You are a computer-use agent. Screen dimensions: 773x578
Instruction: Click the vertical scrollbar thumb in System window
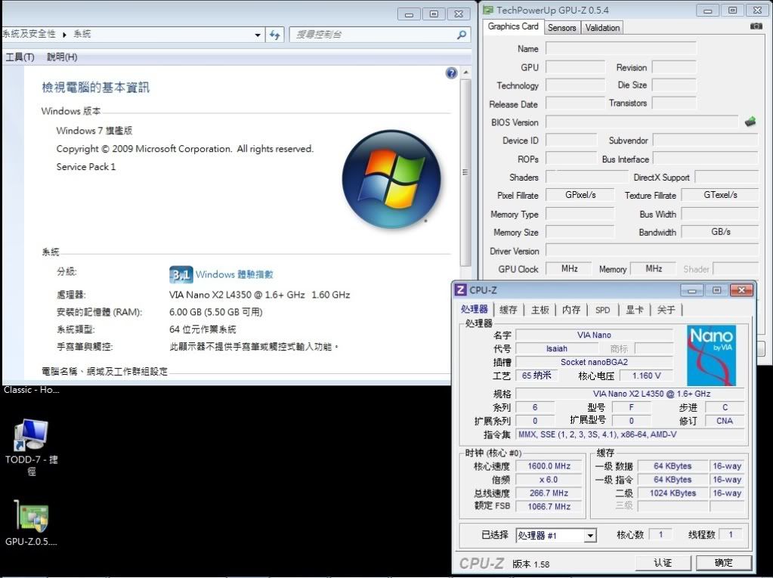click(x=465, y=172)
